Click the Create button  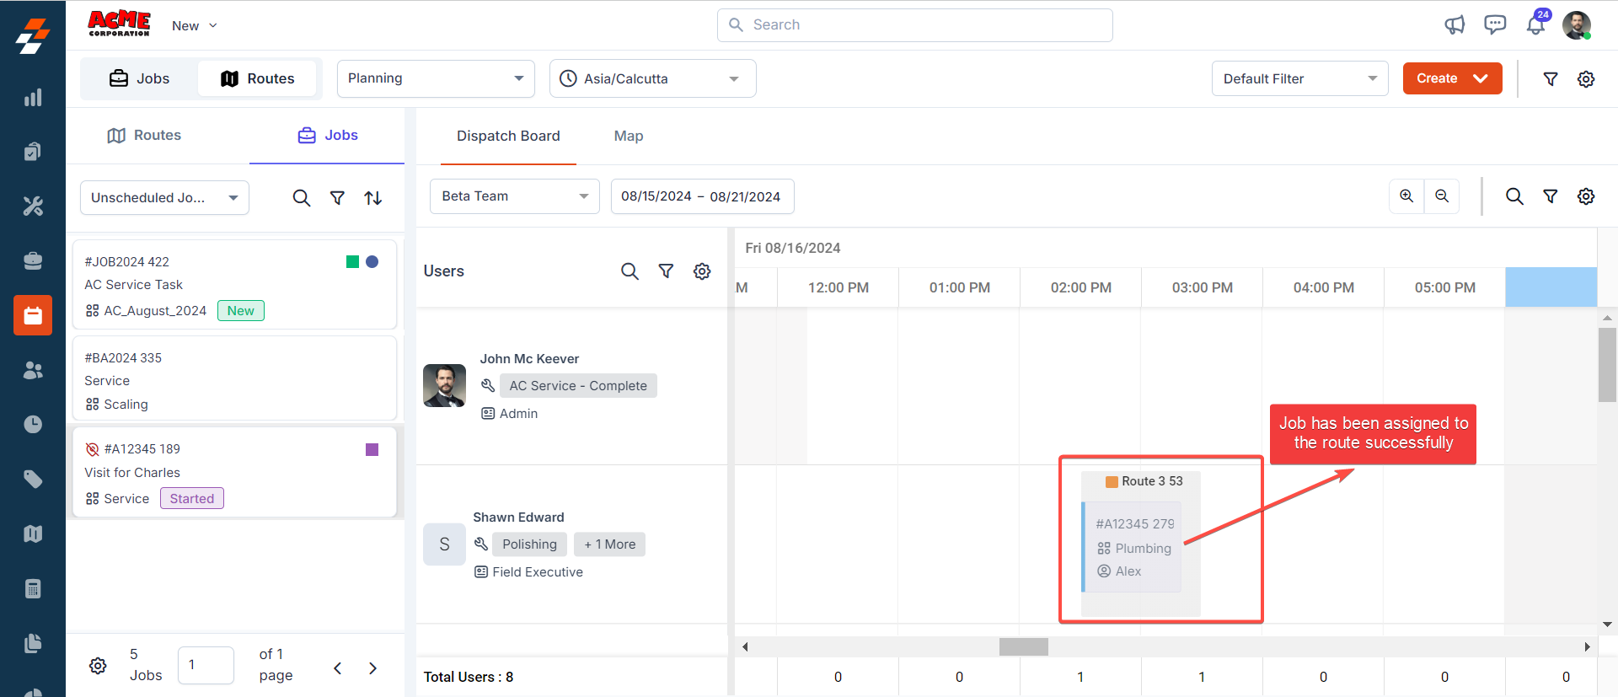pyautogui.click(x=1451, y=78)
